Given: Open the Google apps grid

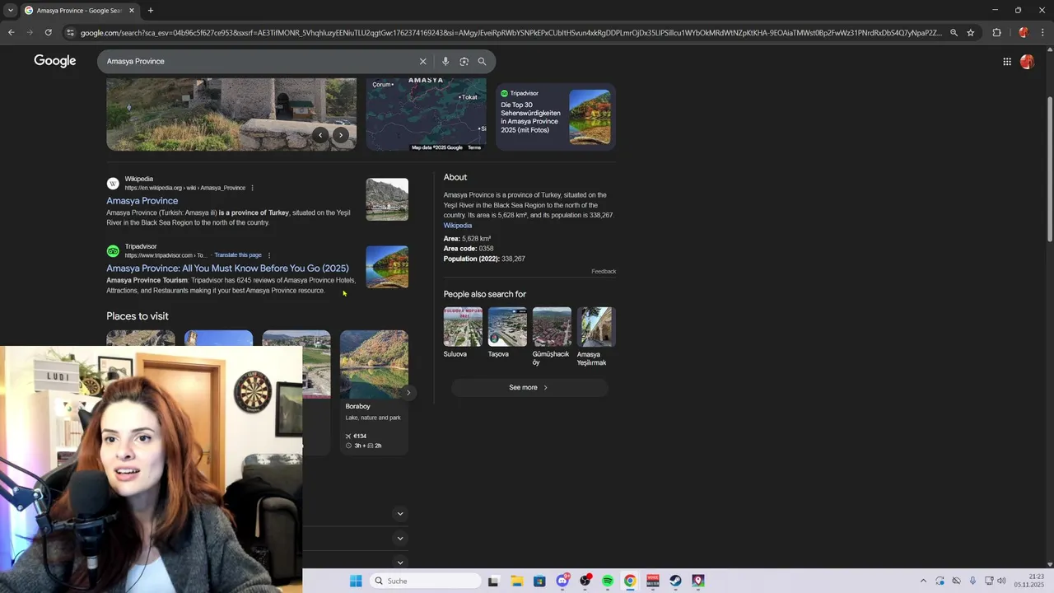Looking at the screenshot, I should point(1007,61).
